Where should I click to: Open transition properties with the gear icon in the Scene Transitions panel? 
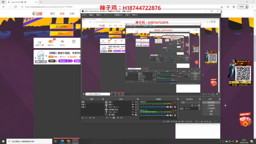[199, 106]
